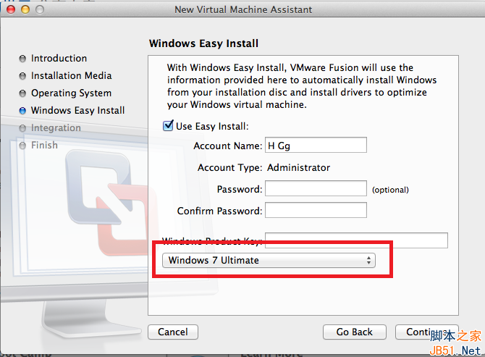Click the Windows Product Key field
Screen dimensions: 485x357
[356, 240]
